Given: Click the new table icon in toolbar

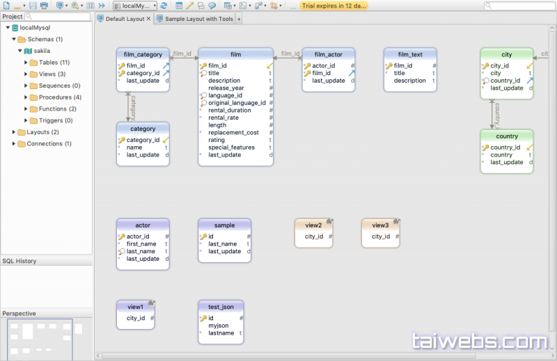Looking at the screenshot, I should 179,6.
